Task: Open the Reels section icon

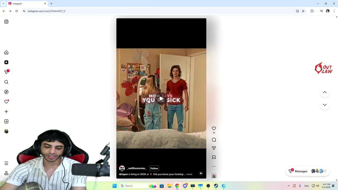Action: click(x=6, y=62)
